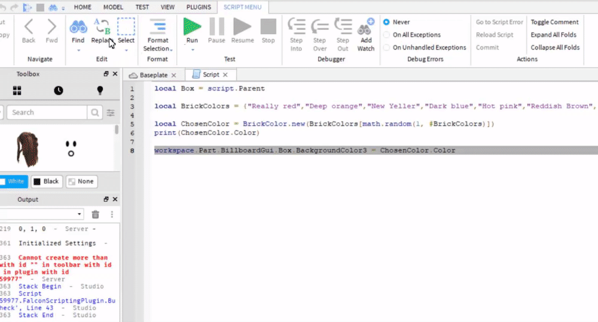Expand the Find dropdown arrow
The width and height of the screenshot is (598, 322).
tap(78, 50)
